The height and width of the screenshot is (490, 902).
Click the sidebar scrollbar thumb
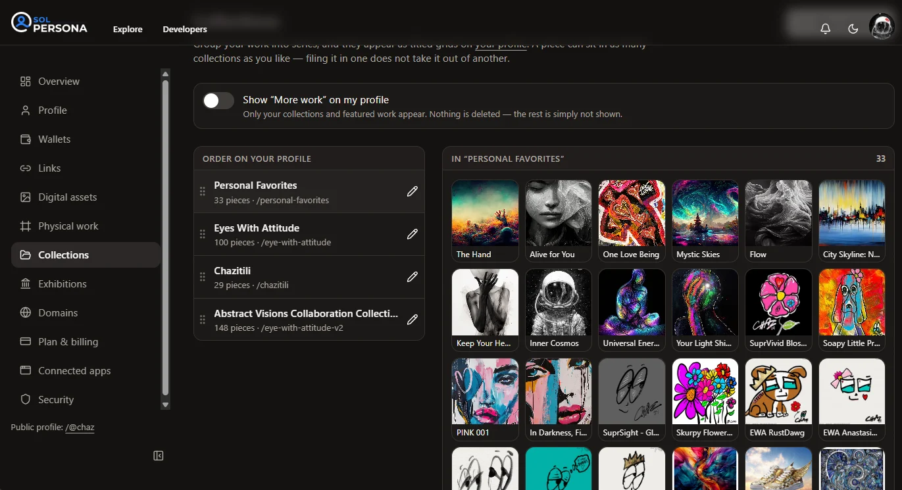pyautogui.click(x=166, y=237)
